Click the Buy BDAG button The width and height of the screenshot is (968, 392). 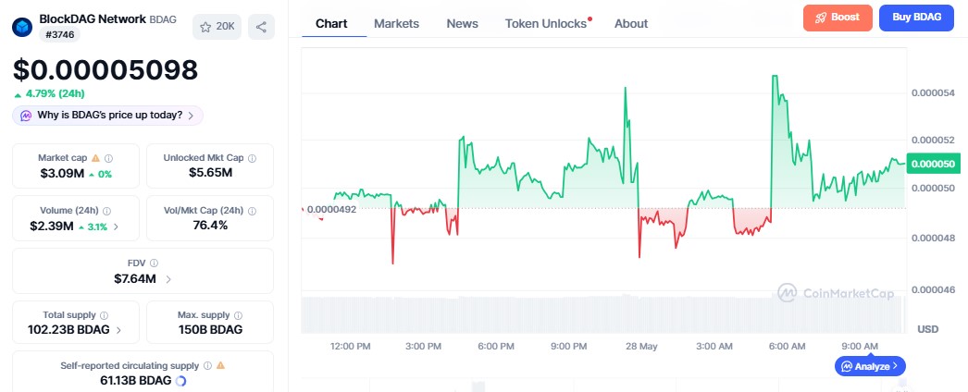(x=917, y=18)
